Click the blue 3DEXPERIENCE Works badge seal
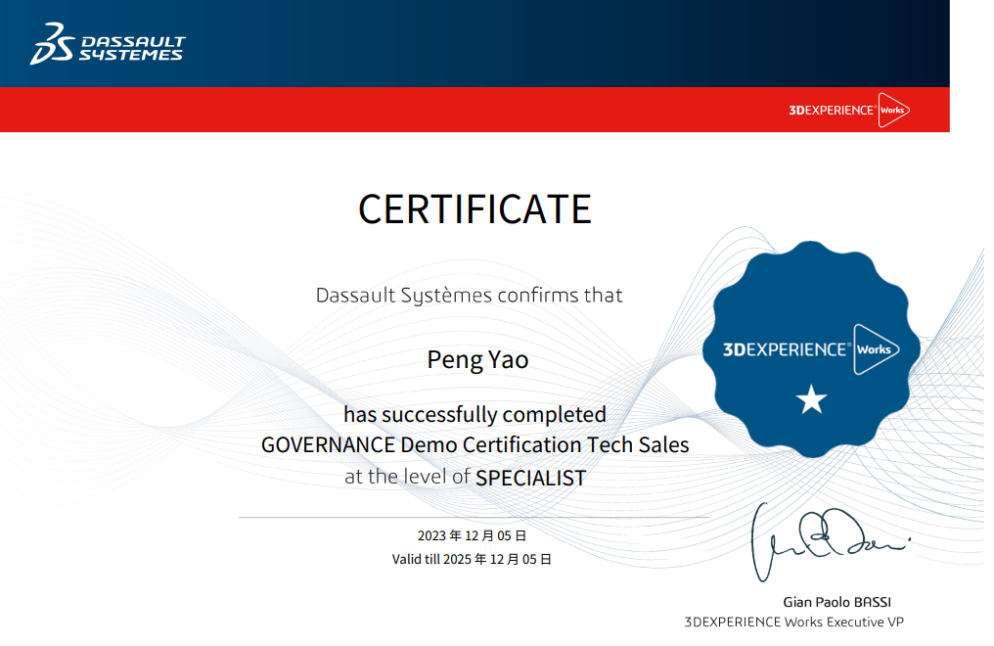The height and width of the screenshot is (646, 994). [811, 349]
